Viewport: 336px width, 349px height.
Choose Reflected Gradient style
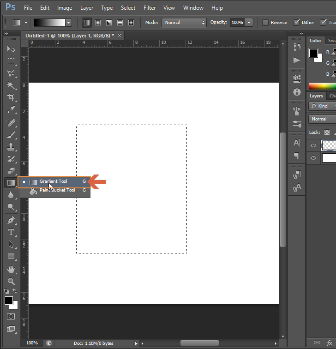point(120,23)
